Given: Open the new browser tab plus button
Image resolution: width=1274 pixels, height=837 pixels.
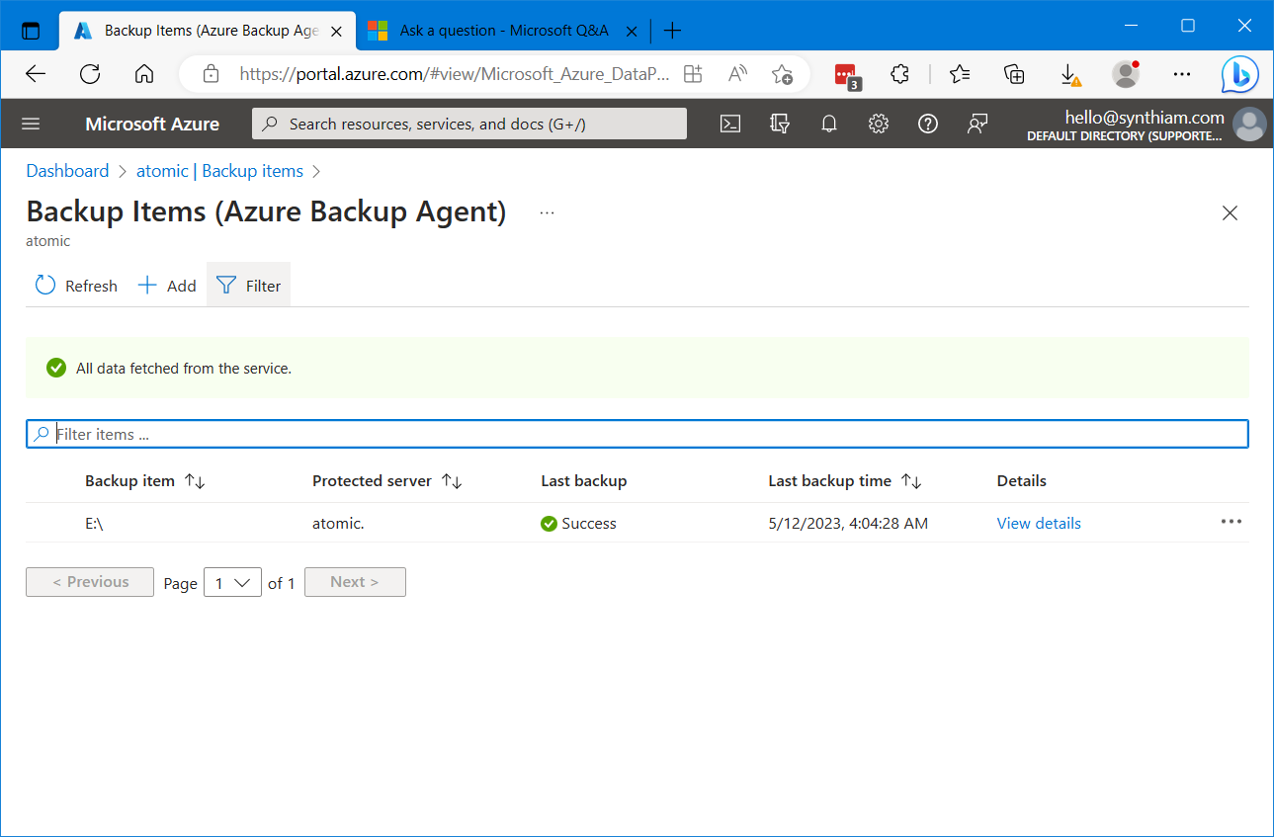Looking at the screenshot, I should tap(672, 31).
